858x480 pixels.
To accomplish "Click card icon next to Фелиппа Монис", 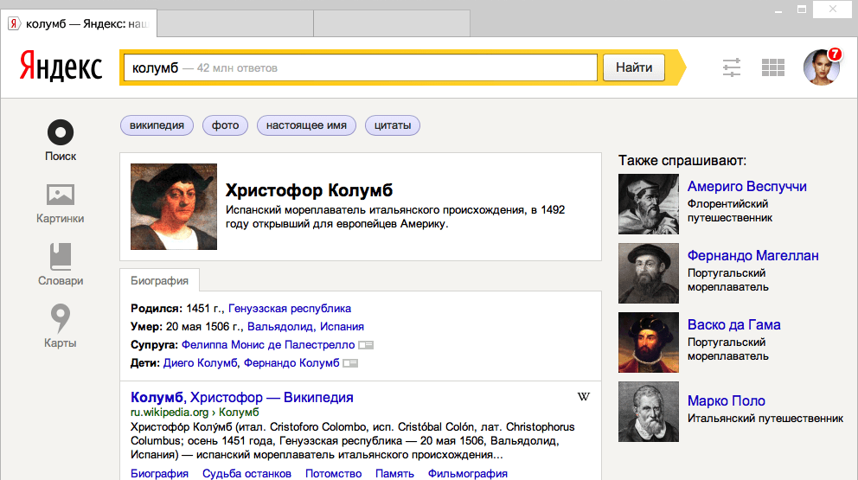I will point(366,345).
